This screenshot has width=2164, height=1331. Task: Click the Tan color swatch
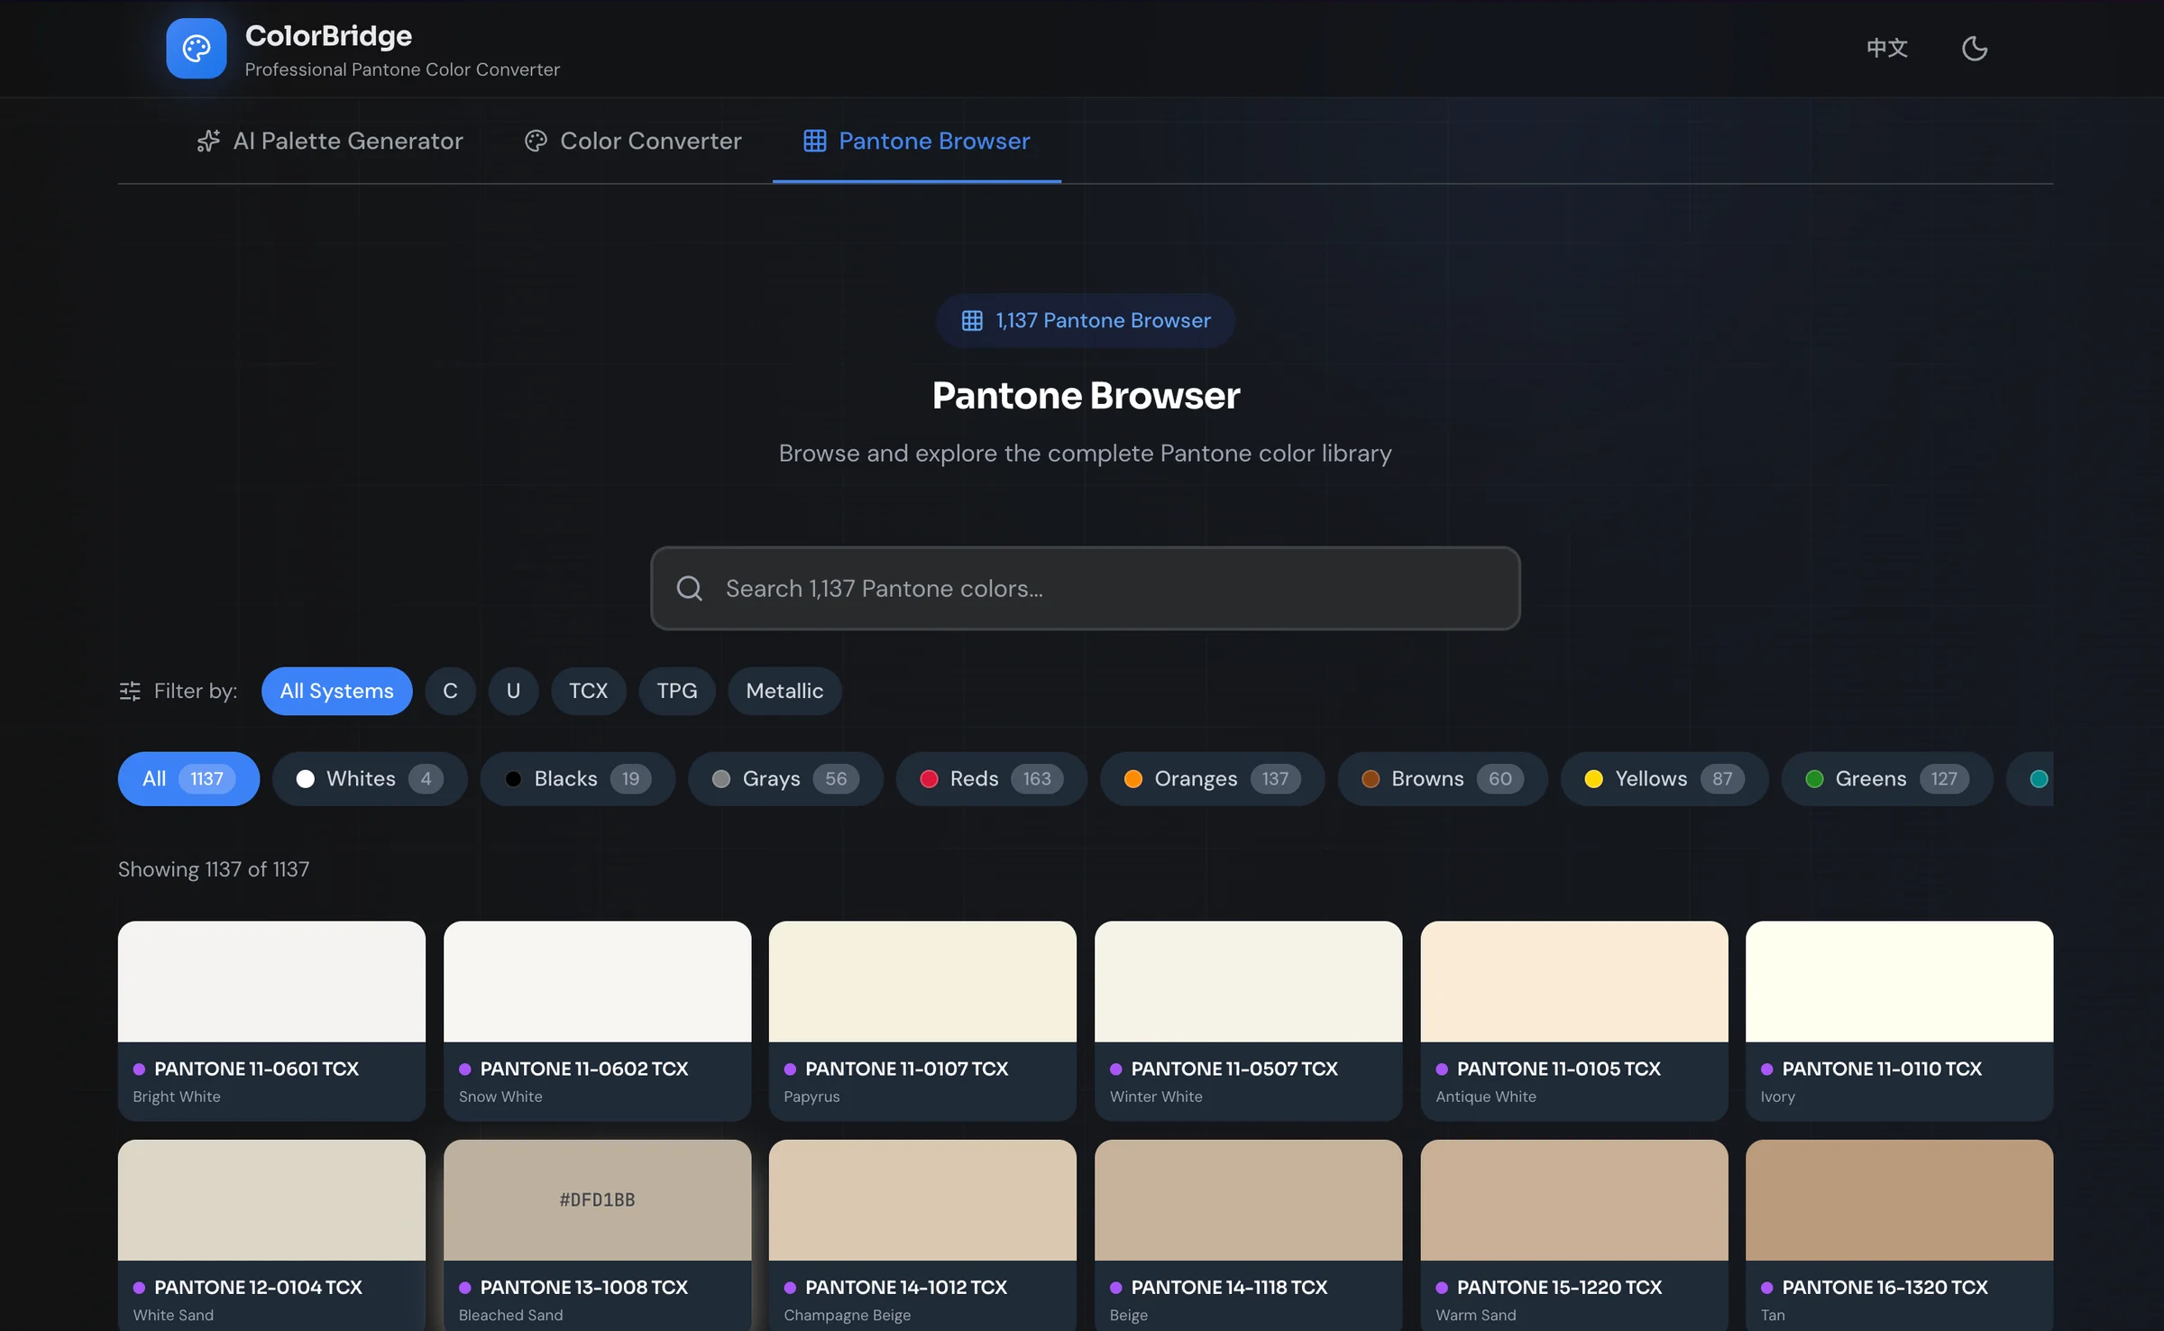[1900, 1200]
